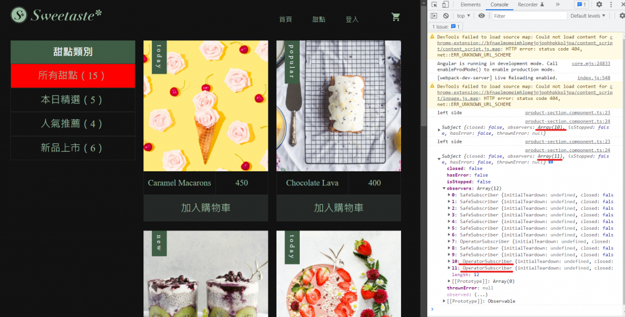Click the price 400
The height and width of the screenshot is (317, 625).
pyautogui.click(x=374, y=183)
